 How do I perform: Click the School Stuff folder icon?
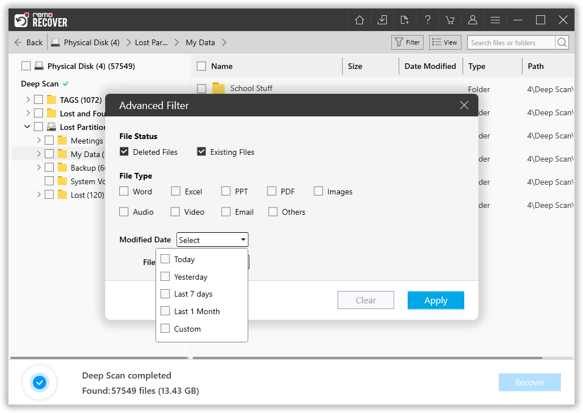tap(219, 88)
